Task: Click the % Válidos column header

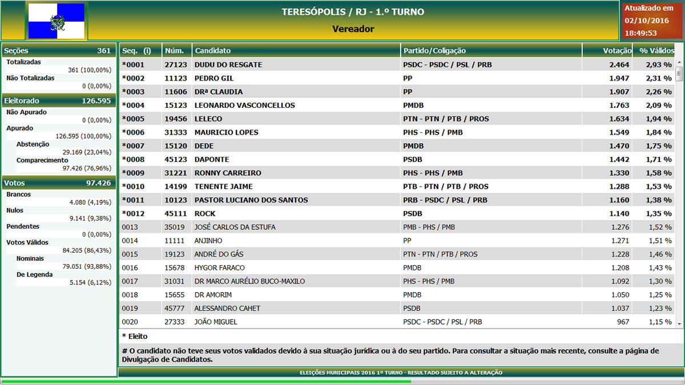Action: click(656, 51)
